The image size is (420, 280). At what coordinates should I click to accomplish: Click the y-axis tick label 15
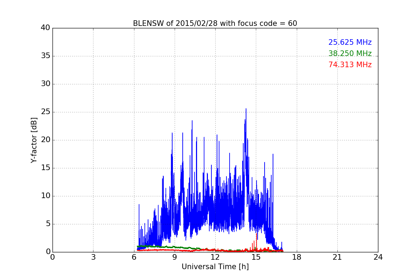45,168
